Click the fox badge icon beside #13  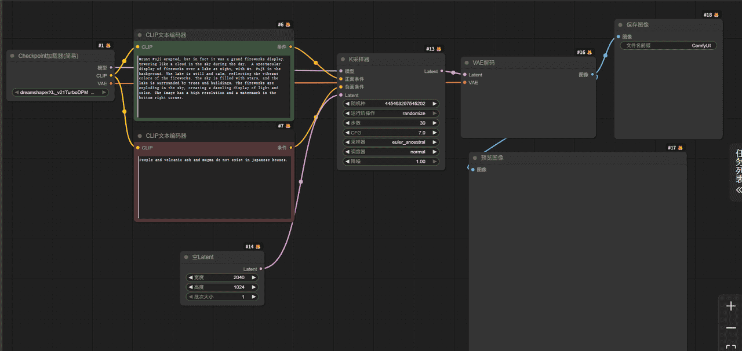pos(439,49)
